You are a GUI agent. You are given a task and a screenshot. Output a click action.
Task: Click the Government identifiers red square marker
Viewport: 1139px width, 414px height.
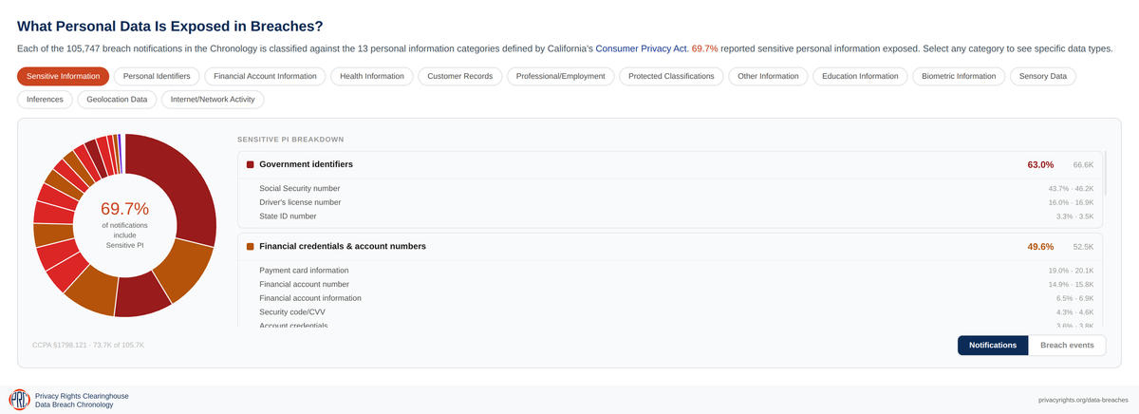point(250,164)
